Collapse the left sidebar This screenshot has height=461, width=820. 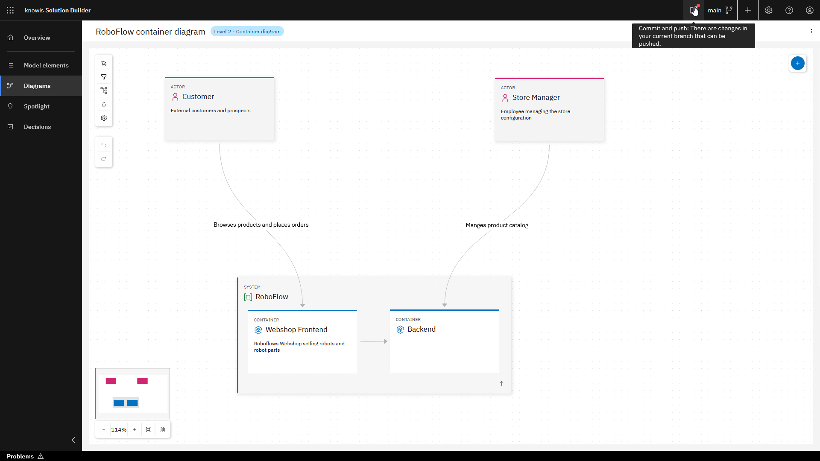[x=73, y=440]
